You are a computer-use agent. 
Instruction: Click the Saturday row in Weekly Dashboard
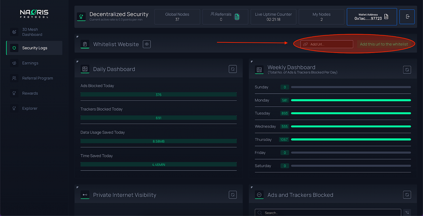333,166
